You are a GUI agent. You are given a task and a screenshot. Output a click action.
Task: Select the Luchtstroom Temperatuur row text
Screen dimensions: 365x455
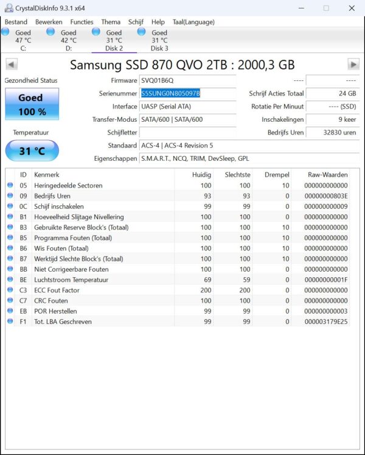[71, 280]
